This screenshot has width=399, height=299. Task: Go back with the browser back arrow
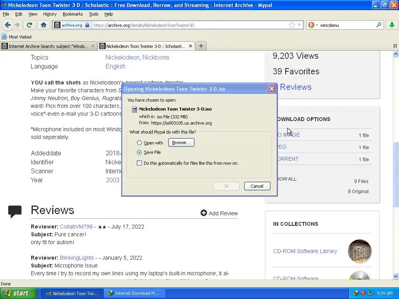coord(7,25)
